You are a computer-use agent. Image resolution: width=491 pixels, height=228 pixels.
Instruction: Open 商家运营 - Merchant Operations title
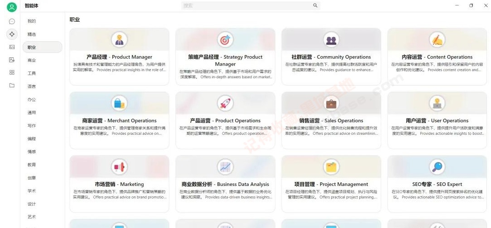coord(119,120)
